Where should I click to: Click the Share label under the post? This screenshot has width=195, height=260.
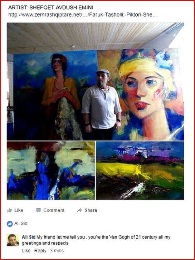tap(91, 210)
